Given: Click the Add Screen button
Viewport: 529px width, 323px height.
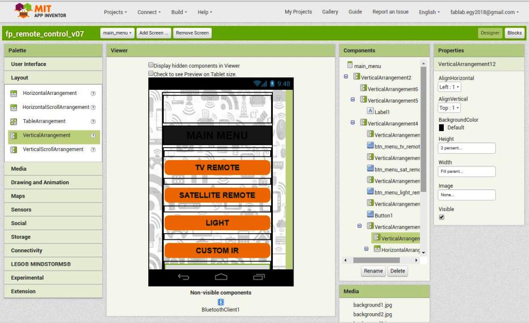Looking at the screenshot, I should [x=153, y=33].
